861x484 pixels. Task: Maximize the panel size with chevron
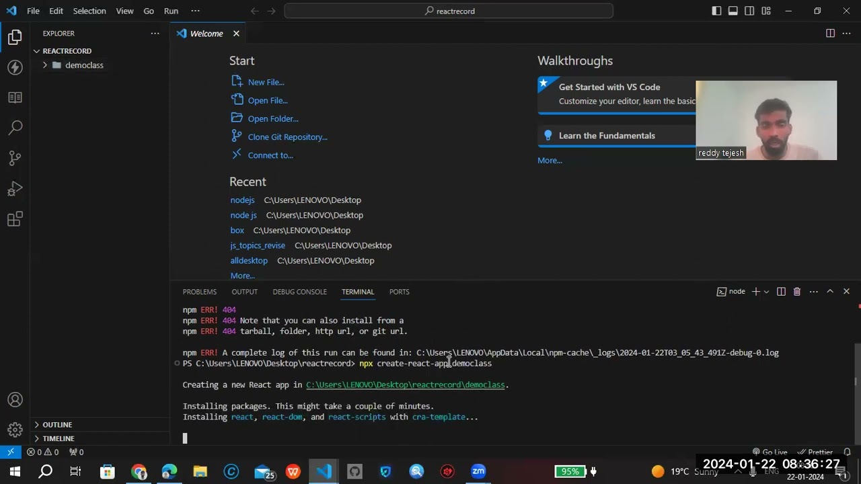click(830, 292)
